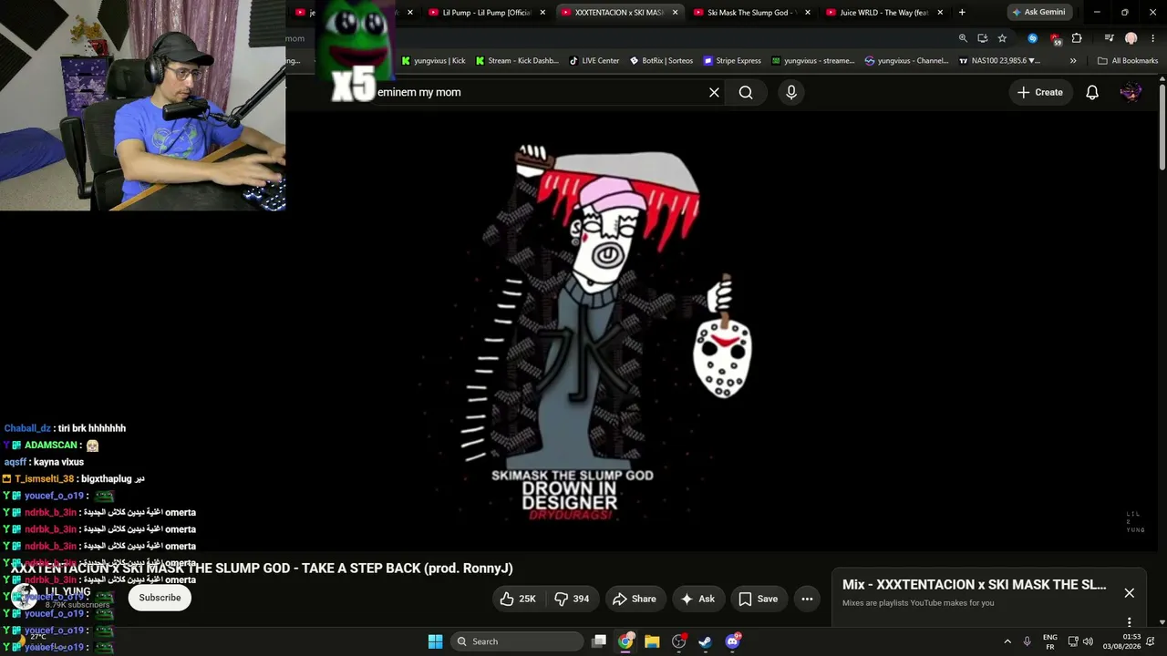
Task: Open the yungvixus - Channel bookmark
Action: tap(906, 61)
